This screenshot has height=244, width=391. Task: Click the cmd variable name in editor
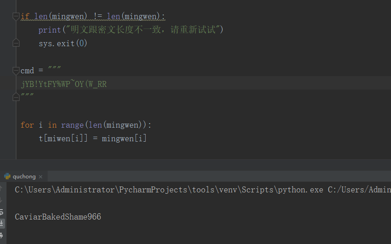27,71
